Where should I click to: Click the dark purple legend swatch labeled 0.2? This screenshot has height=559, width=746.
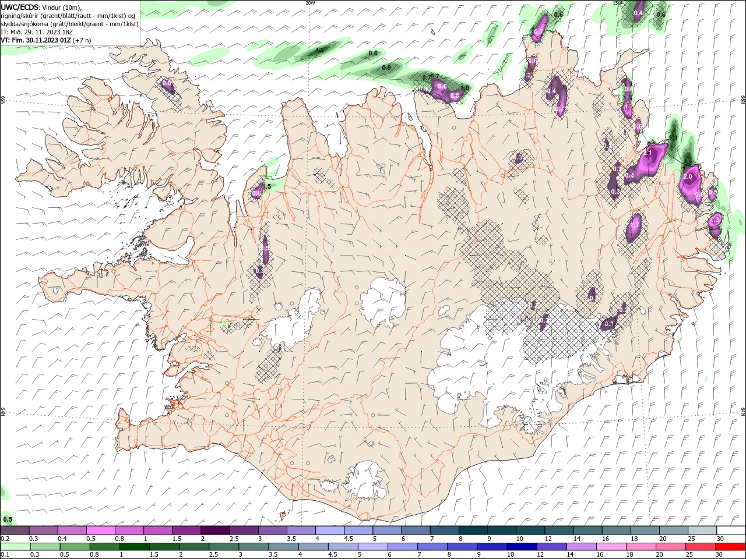click(x=15, y=530)
